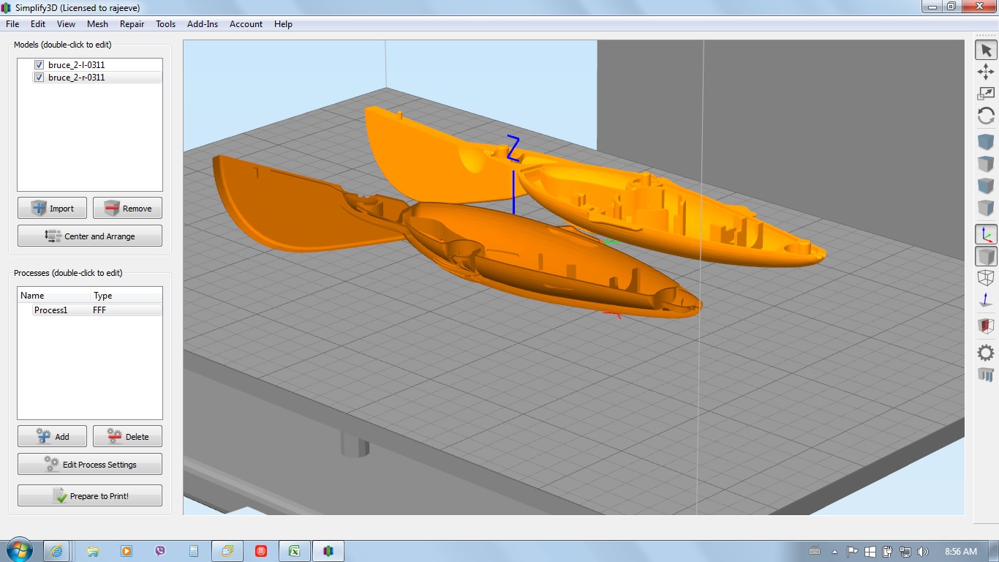The width and height of the screenshot is (999, 562).
Task: Click the Prepare to Print! button
Action: tap(90, 496)
